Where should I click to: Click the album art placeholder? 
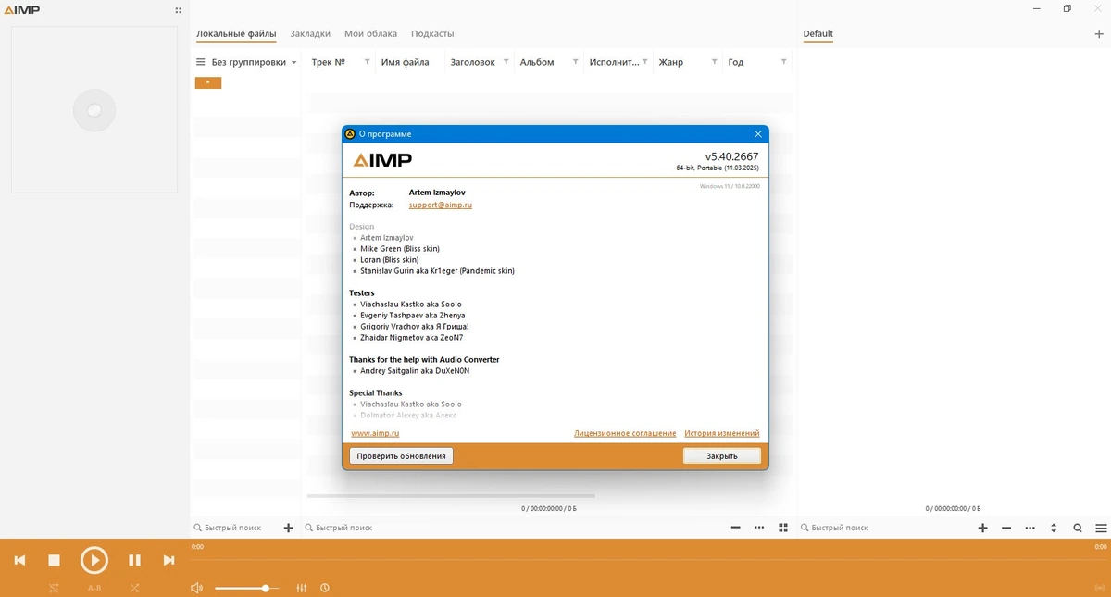click(94, 109)
